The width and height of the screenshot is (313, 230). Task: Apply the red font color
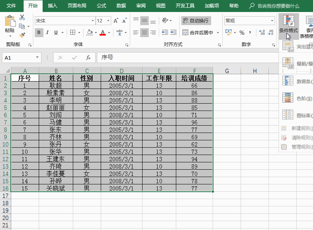(103, 32)
